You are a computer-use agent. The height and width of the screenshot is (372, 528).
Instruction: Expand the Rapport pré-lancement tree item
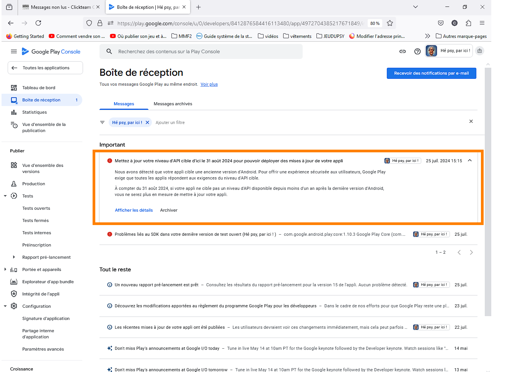[x=14, y=257]
